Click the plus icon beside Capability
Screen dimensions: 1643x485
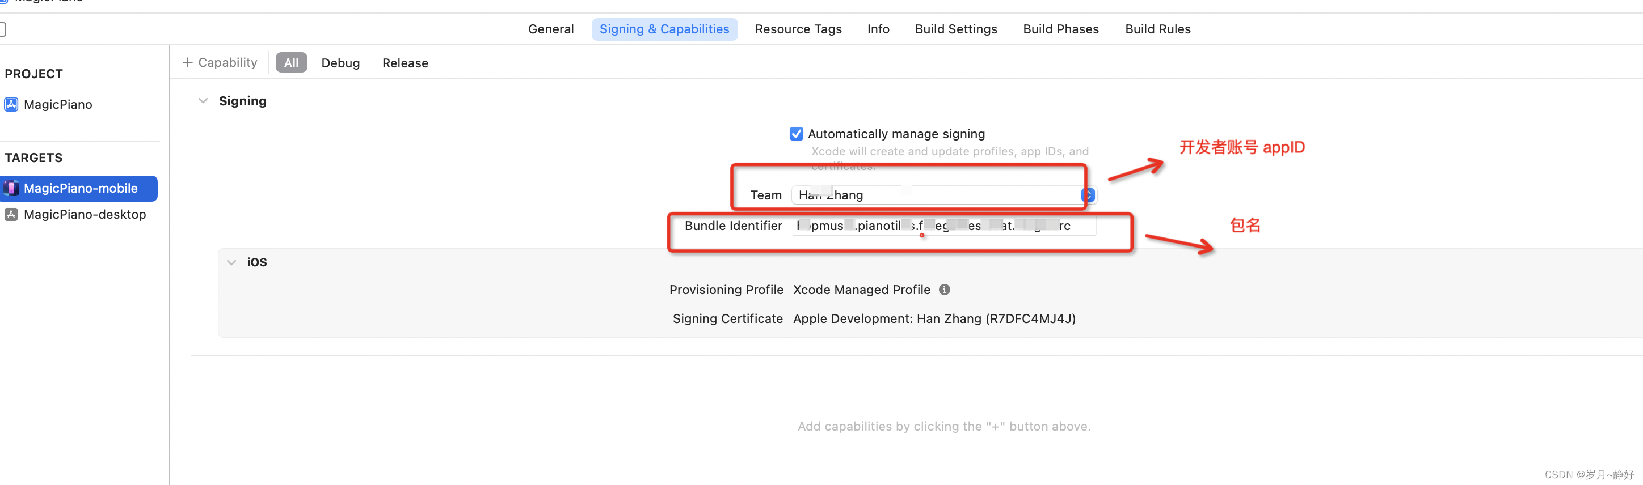pyautogui.click(x=187, y=62)
